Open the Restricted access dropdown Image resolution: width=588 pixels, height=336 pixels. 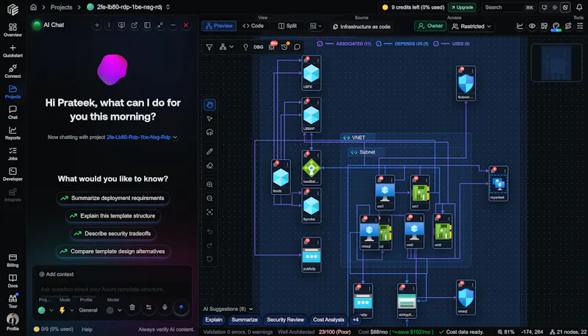(x=471, y=26)
